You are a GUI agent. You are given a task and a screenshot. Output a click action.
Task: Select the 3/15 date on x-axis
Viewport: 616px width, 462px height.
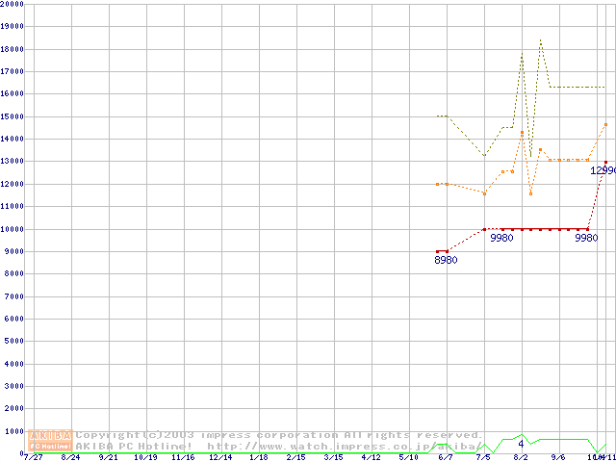pos(333,457)
